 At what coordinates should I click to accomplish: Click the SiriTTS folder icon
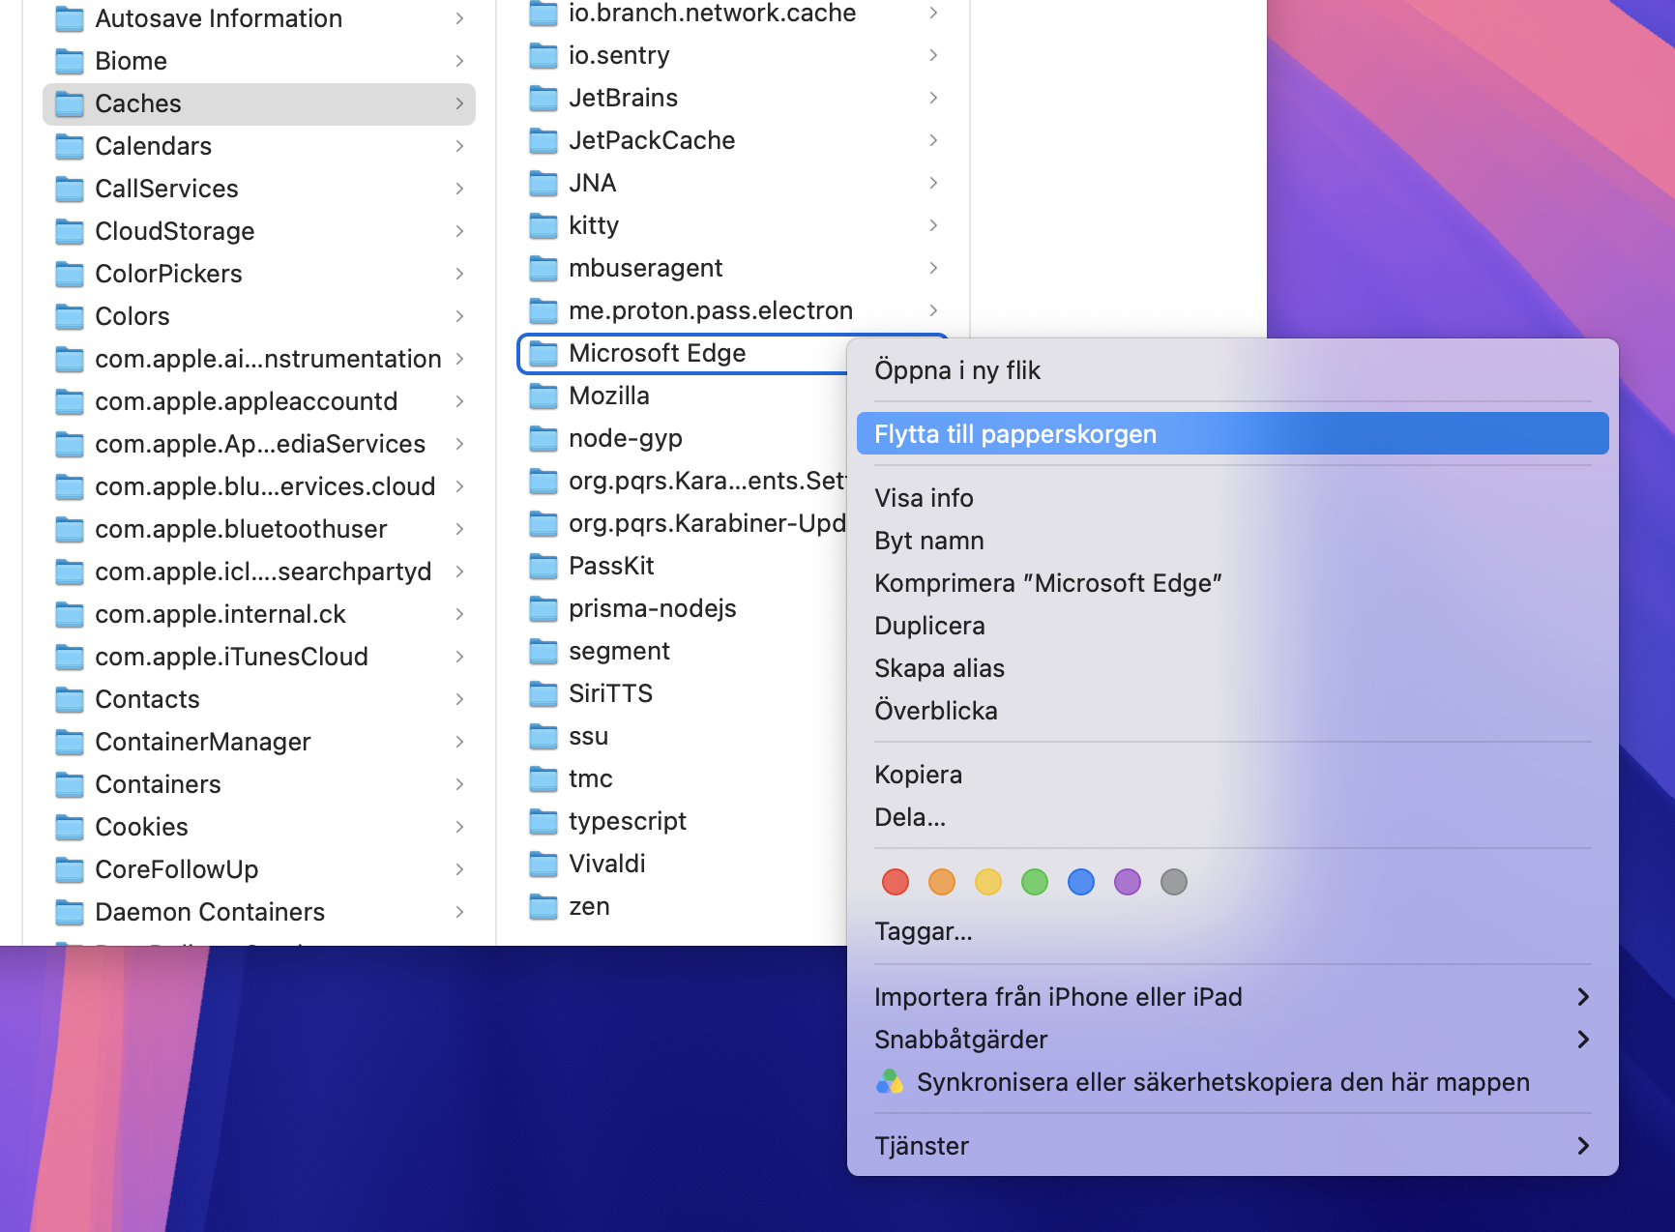[x=544, y=693]
